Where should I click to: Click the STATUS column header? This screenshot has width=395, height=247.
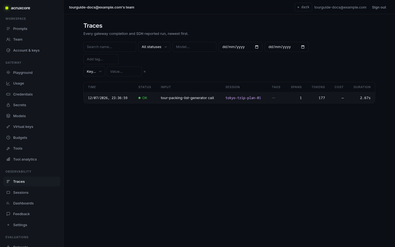(x=145, y=87)
